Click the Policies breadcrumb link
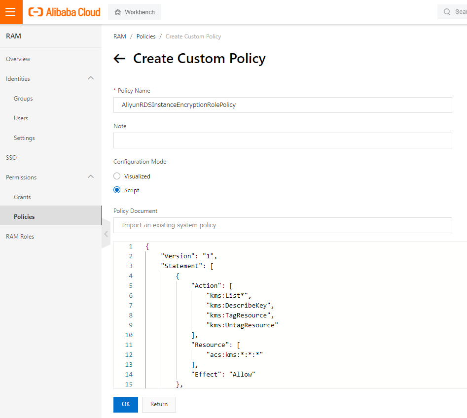Viewport: 467px width, 418px height. click(x=146, y=36)
